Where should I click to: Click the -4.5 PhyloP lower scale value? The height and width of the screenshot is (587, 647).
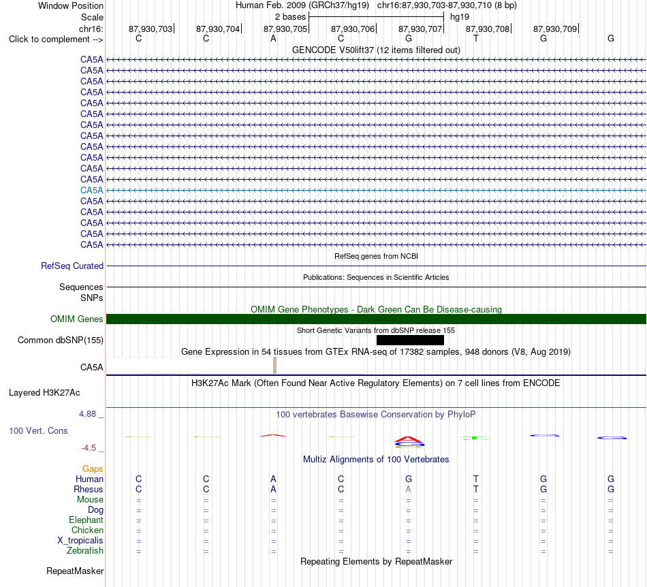click(89, 448)
